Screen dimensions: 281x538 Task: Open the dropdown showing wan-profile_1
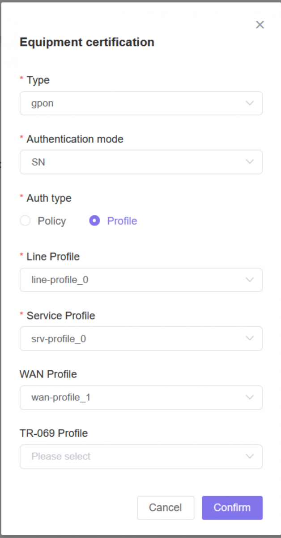141,397
